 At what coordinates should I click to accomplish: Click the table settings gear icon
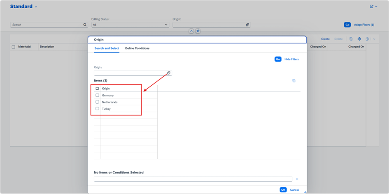tap(359, 39)
